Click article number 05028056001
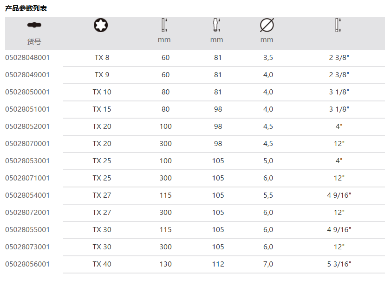This screenshot has height=287, width=391. [x=27, y=264]
